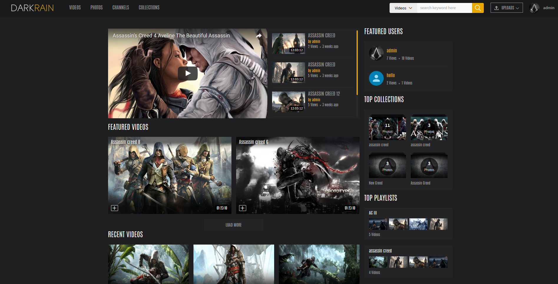Image resolution: width=558 pixels, height=284 pixels.
Task: Click '4 Videos' text under assassin creed playlist
Action: [x=375, y=273]
